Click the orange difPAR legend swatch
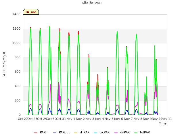 click(76, 133)
